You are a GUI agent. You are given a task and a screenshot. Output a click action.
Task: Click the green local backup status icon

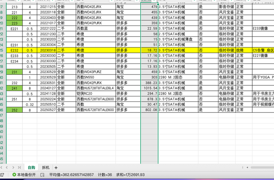pos(14,175)
